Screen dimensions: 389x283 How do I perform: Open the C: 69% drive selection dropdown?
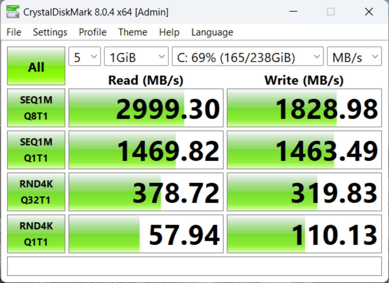(x=248, y=56)
